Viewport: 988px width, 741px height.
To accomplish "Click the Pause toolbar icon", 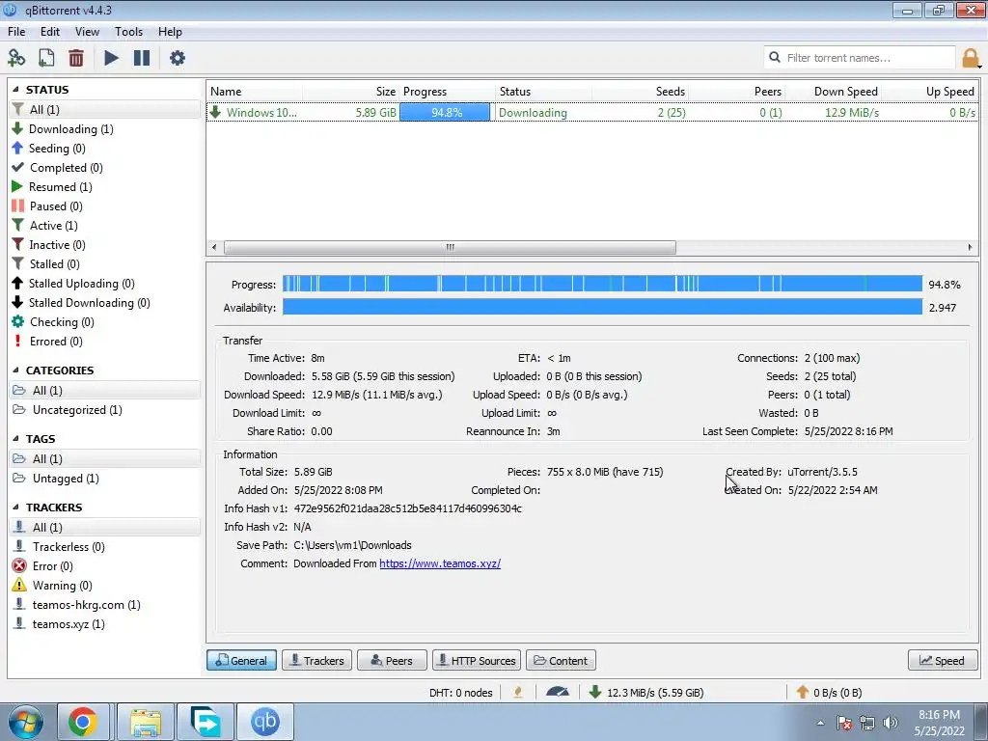I will (142, 58).
